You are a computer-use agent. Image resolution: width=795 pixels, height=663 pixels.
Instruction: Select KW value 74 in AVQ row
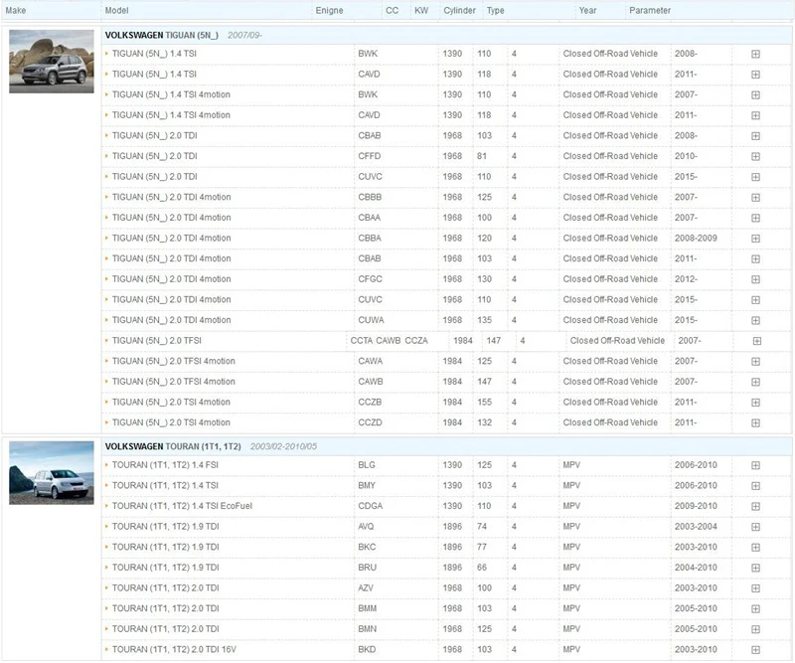pos(482,527)
